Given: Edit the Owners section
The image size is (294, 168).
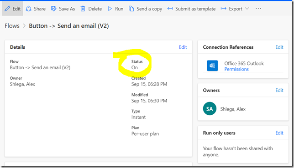Looking at the screenshot, I should coord(279,90).
